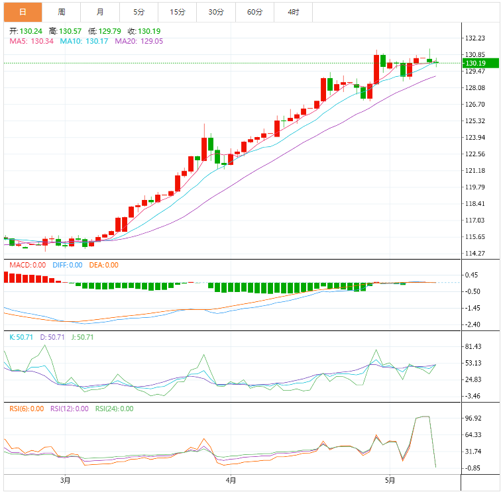Show the 60分 chart tab
Viewport: 501px width, 492px height.
(254, 12)
